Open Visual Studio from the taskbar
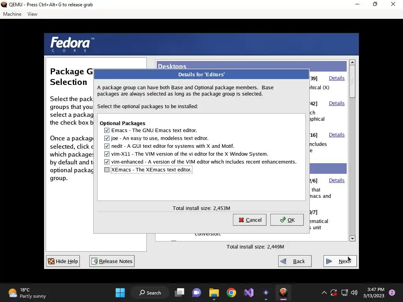 tap(249, 293)
